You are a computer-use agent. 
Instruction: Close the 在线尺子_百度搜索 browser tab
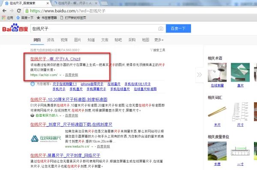(x=48, y=3)
